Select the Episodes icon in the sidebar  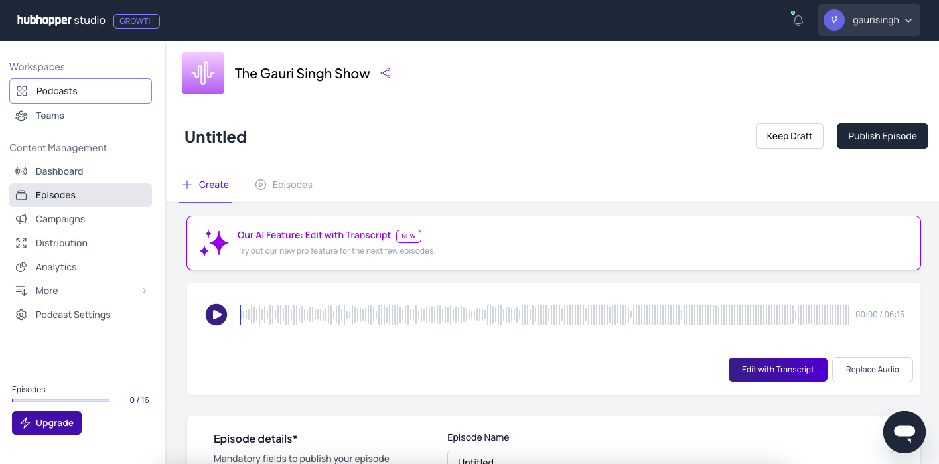(x=20, y=194)
